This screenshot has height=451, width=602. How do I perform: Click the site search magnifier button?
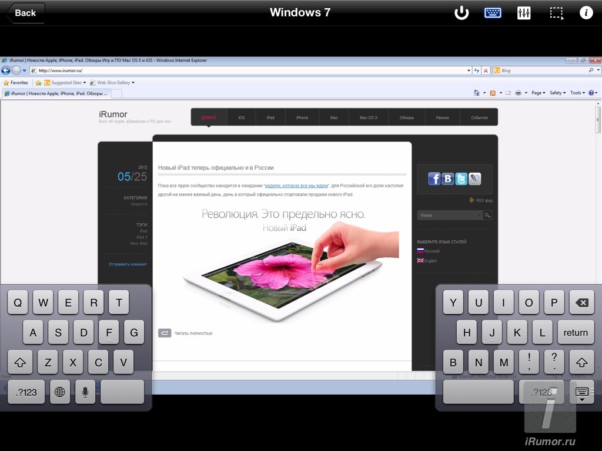click(x=487, y=216)
